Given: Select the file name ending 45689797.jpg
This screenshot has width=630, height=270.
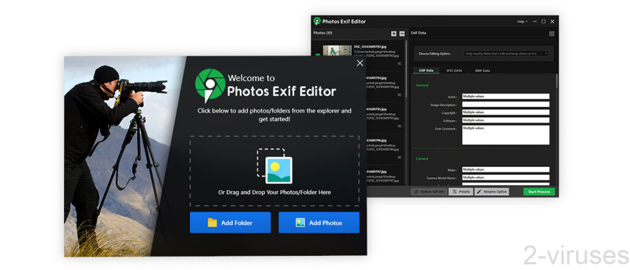Looking at the screenshot, I should coord(377,172).
